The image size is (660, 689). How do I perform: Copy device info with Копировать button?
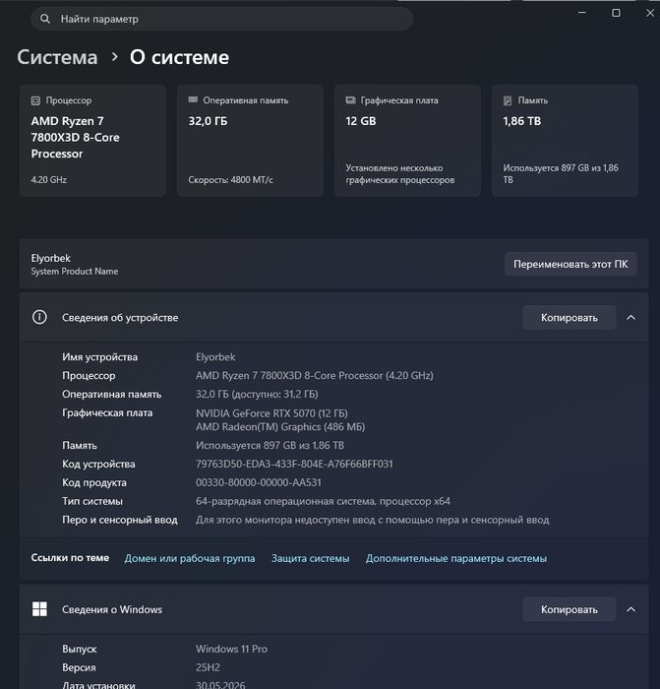[x=570, y=317]
